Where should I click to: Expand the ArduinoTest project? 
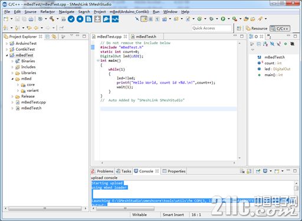tap(6, 44)
